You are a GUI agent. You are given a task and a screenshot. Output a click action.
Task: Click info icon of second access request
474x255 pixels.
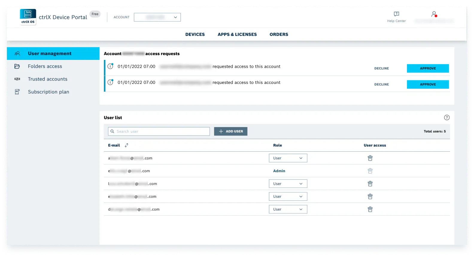click(x=110, y=82)
